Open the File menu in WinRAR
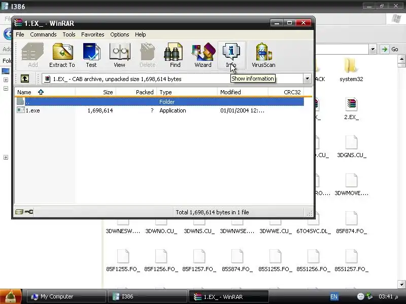The image size is (406, 304). pos(20,34)
